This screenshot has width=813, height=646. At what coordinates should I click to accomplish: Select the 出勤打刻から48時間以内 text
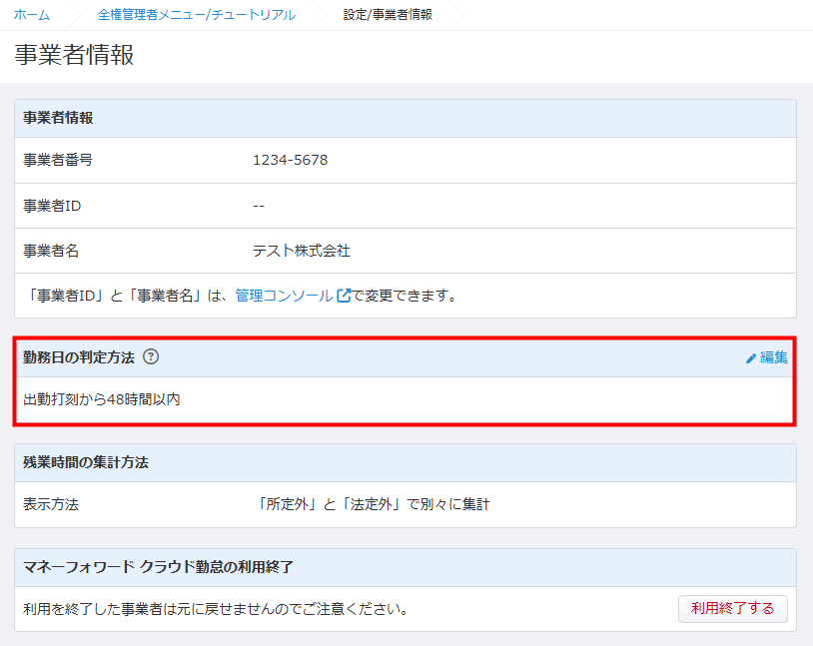102,399
